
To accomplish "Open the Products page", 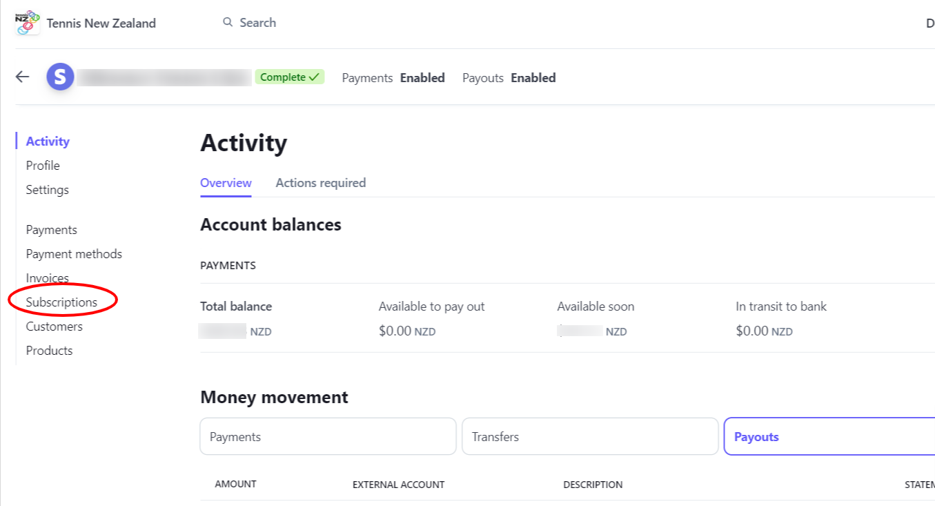I will coord(49,351).
